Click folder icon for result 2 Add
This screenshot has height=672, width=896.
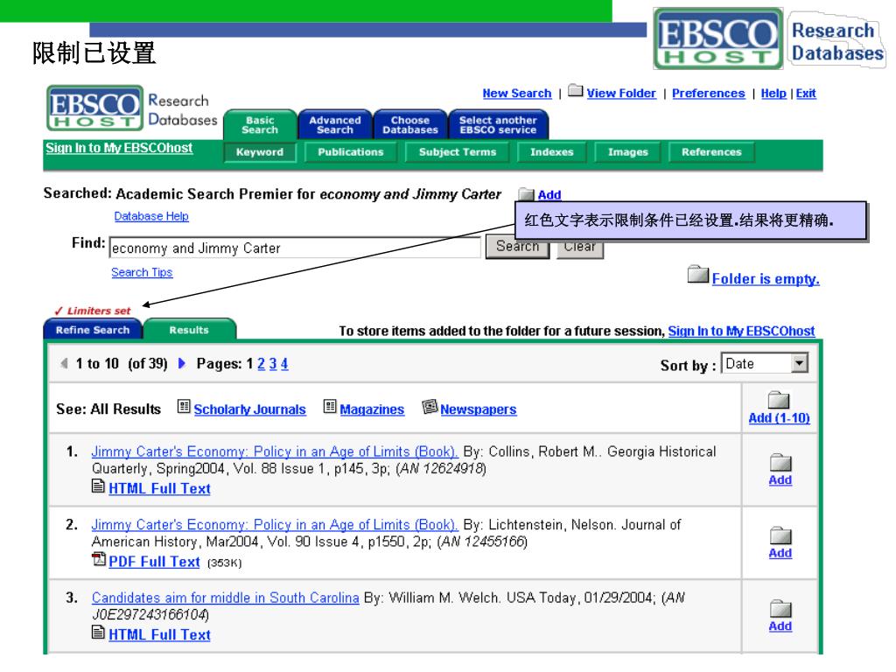(x=780, y=535)
